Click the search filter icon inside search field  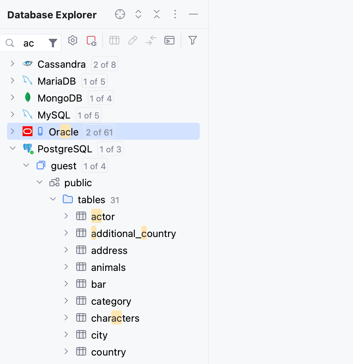[x=53, y=43]
